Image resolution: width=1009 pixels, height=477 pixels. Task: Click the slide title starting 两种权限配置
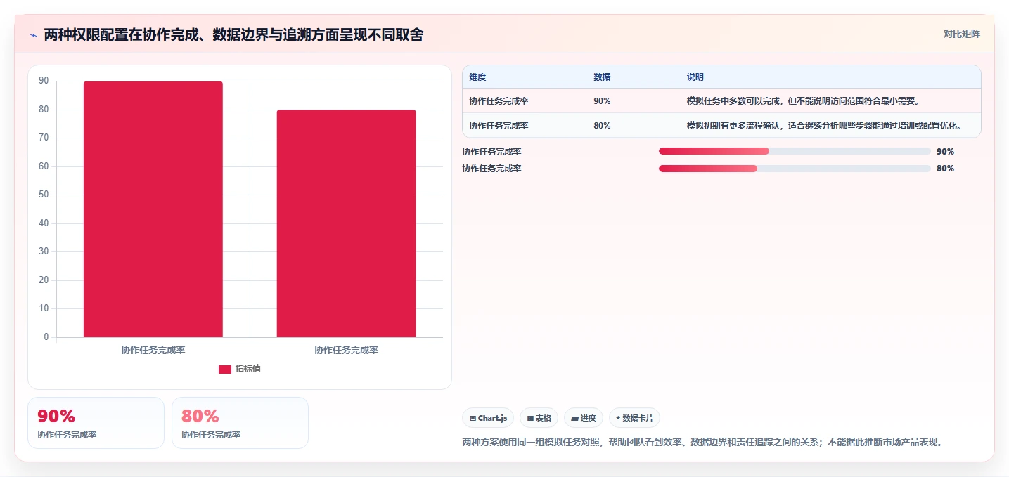coord(233,35)
